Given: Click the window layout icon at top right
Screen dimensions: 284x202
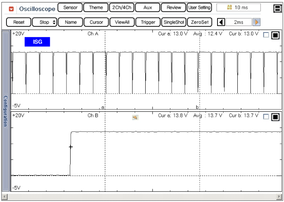Looking at the screenshot, I should pyautogui.click(x=278, y=9).
